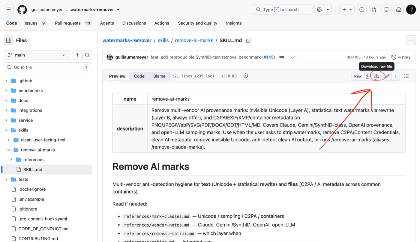Focus the Go to file field
This screenshot has height=242, width=420.
point(48,67)
